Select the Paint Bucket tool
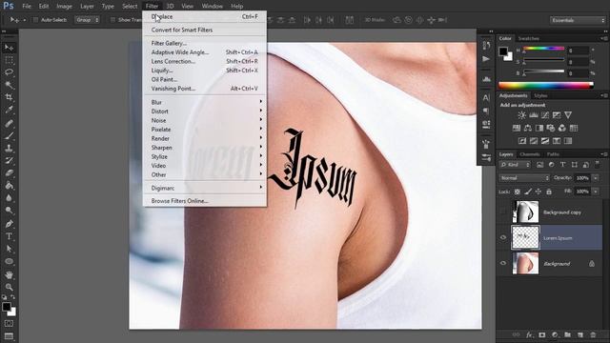This screenshot has width=610, height=343. click(x=9, y=186)
